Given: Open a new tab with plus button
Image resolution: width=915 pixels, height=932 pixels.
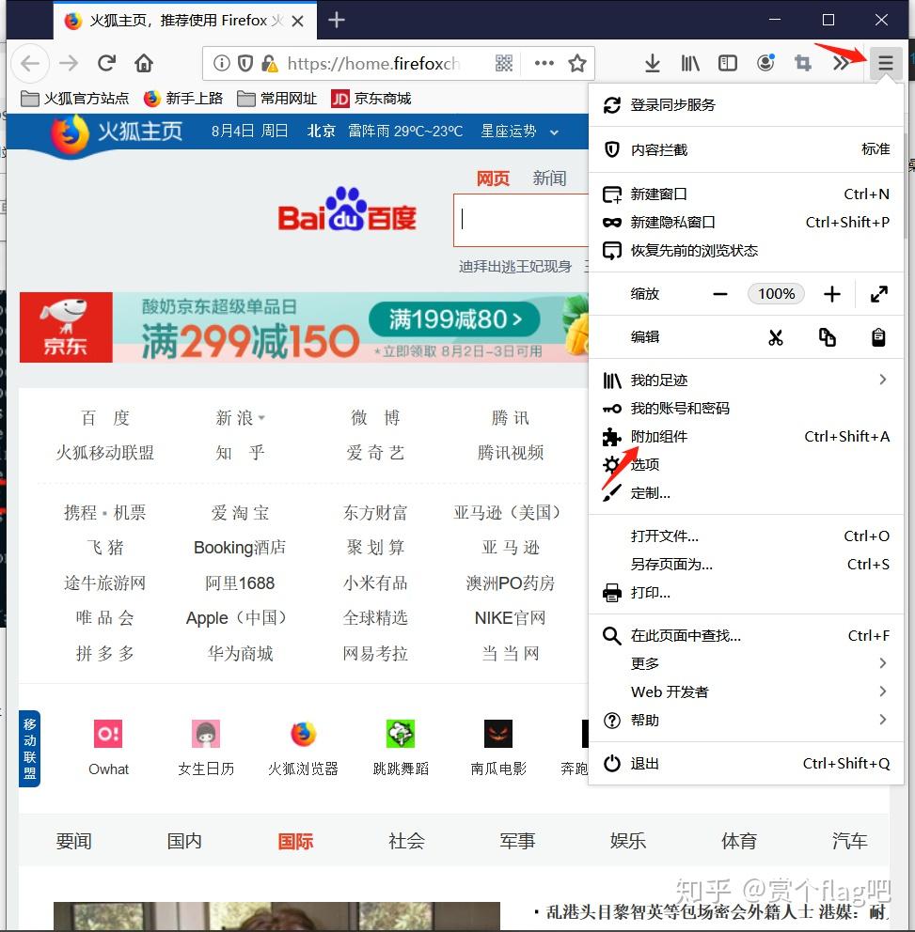Looking at the screenshot, I should (x=336, y=21).
